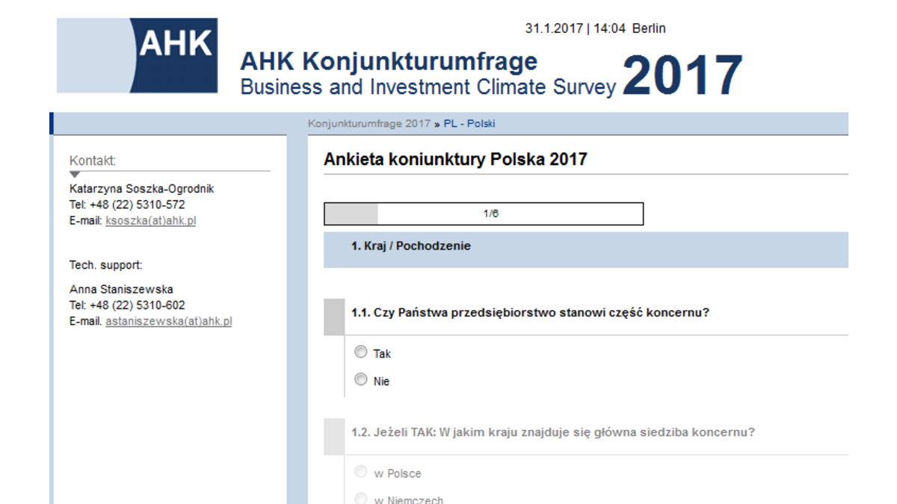Click question 1.2 'Jeżeli TAK' text

coord(553,433)
